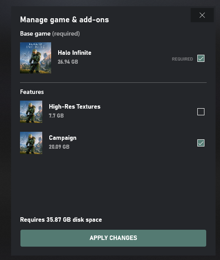Click the Campaign feature name
220x260 pixels.
click(x=63, y=138)
